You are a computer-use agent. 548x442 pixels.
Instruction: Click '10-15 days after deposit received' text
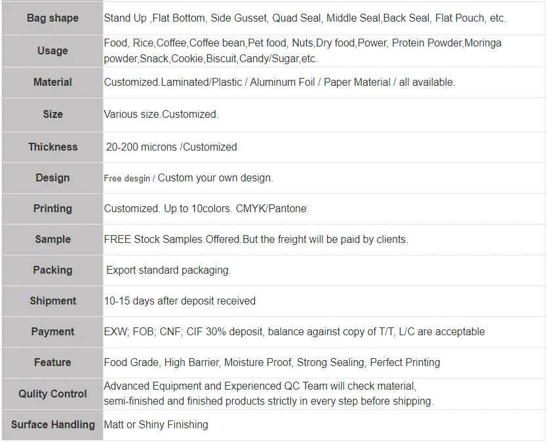[x=180, y=301]
